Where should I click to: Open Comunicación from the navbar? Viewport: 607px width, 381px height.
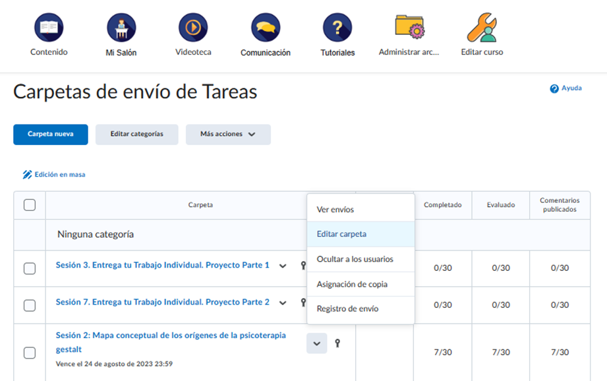264,26
